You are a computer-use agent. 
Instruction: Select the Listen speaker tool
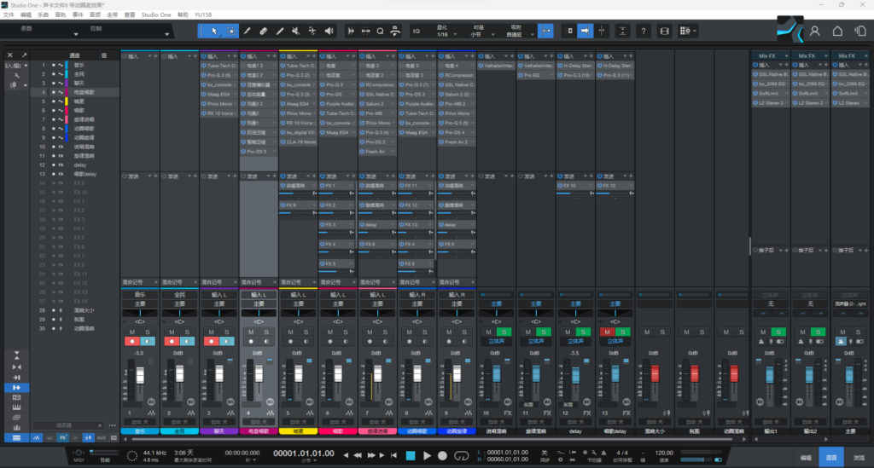click(x=329, y=31)
